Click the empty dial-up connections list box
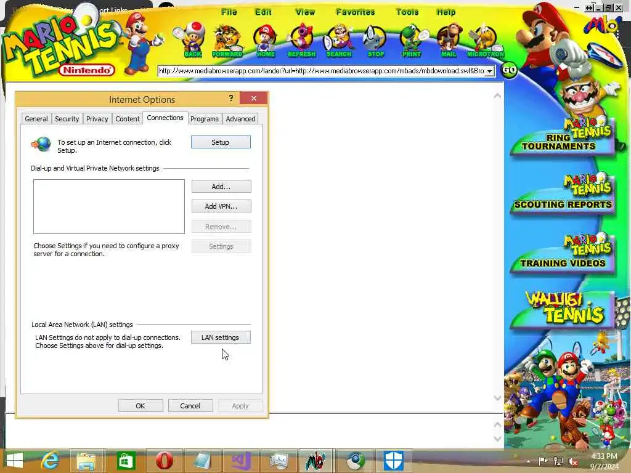 pyautogui.click(x=108, y=206)
